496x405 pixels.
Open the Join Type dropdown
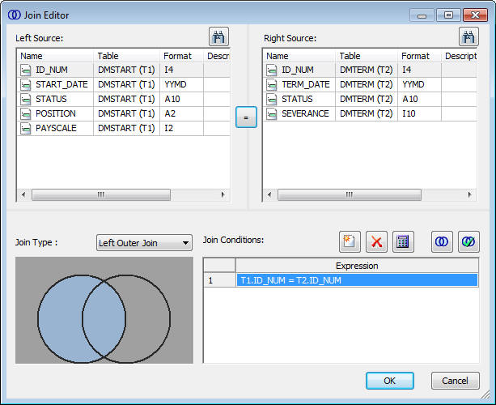point(144,243)
